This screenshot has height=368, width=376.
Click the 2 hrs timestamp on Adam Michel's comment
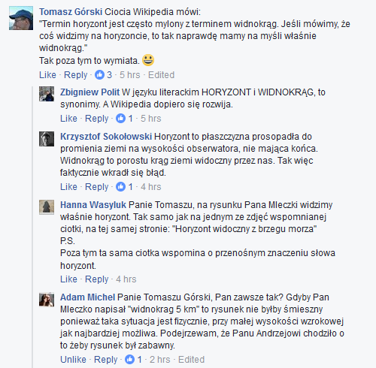160,360
